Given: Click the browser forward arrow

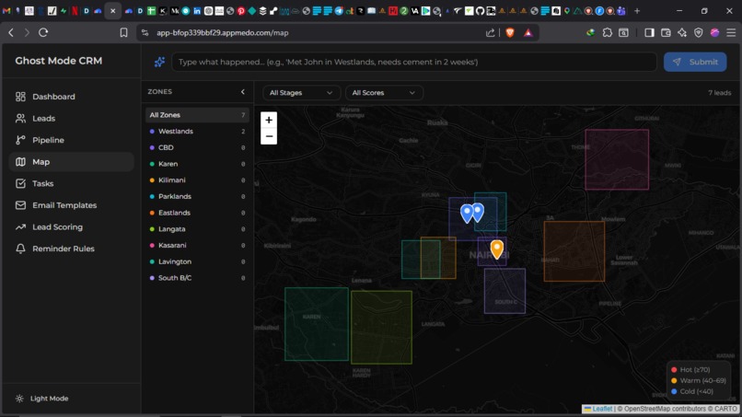Looking at the screenshot, I should coord(27,32).
